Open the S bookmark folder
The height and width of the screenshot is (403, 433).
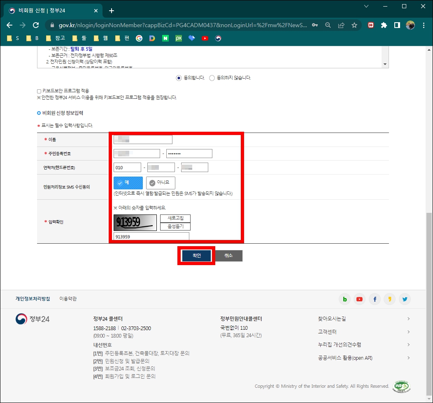(x=13, y=38)
